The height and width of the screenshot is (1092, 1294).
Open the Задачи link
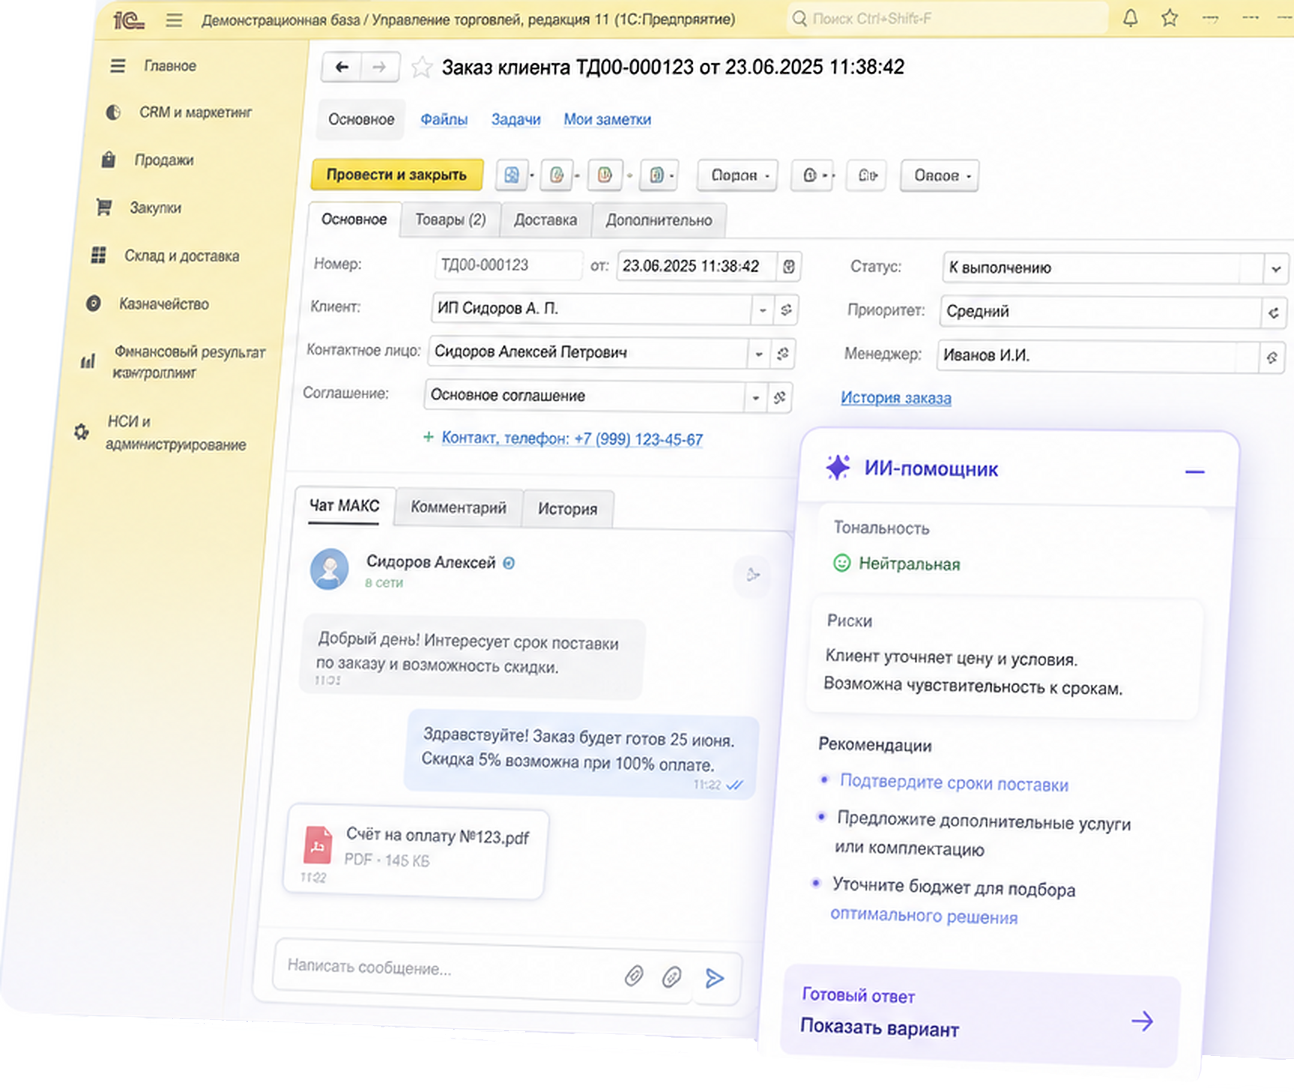click(515, 119)
